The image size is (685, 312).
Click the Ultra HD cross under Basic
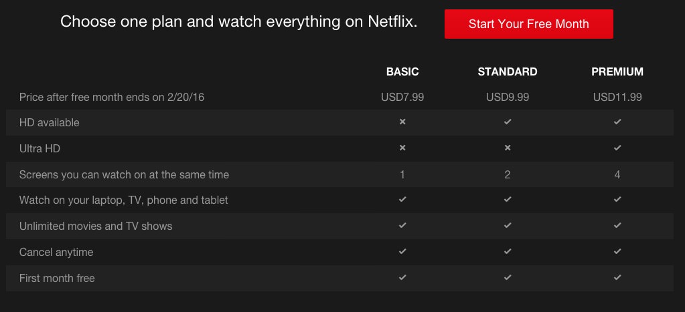coord(402,148)
